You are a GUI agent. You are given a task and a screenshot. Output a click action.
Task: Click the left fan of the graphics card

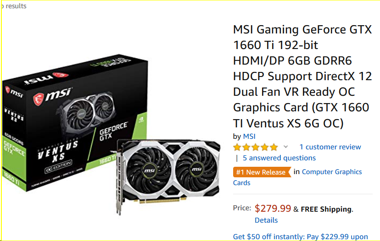[149, 170]
